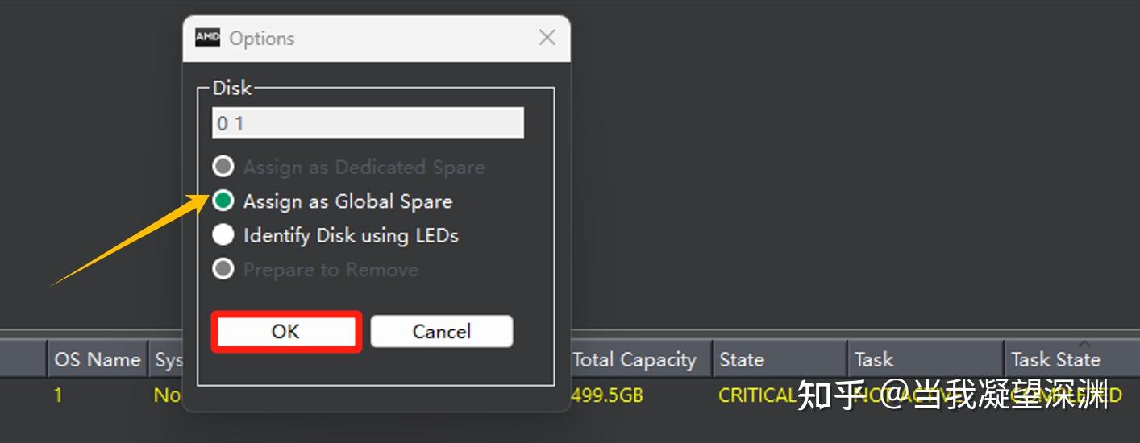Click the partially hidden Sys column header
1140x443 pixels.
(x=168, y=360)
